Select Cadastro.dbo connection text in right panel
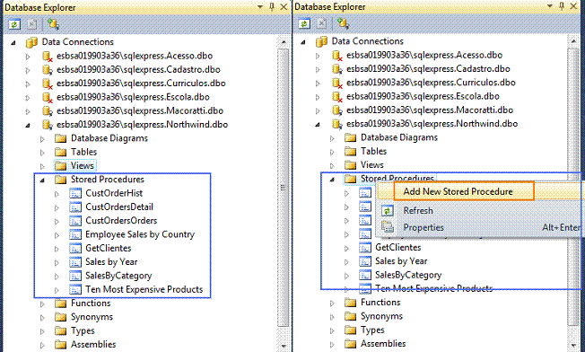 tap(428, 69)
